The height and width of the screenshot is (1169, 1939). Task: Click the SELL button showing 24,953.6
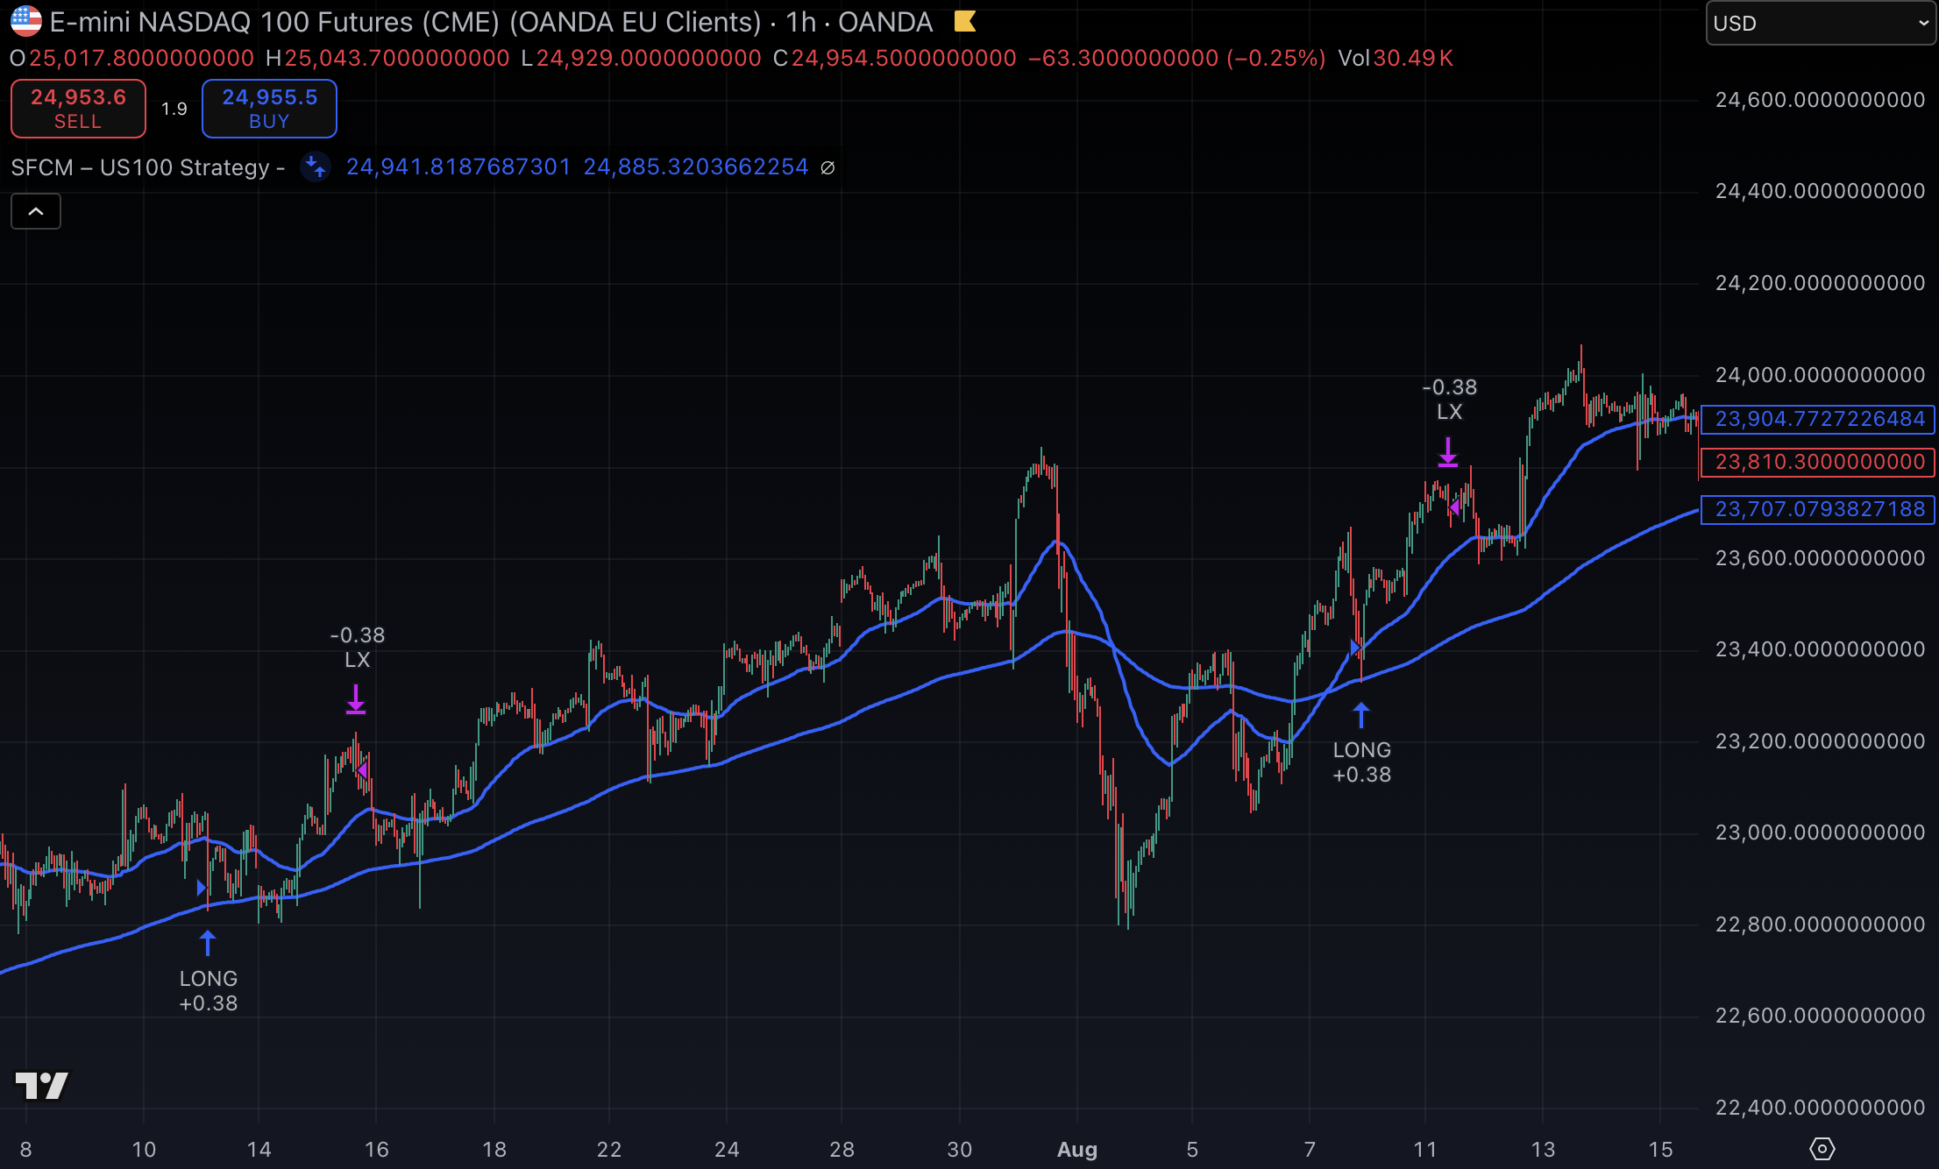[77, 108]
